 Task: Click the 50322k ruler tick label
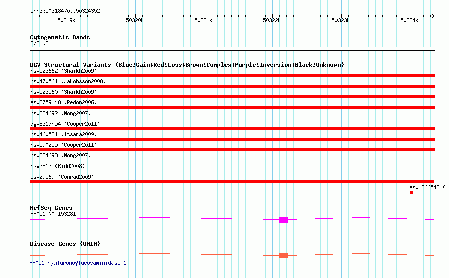click(x=272, y=20)
